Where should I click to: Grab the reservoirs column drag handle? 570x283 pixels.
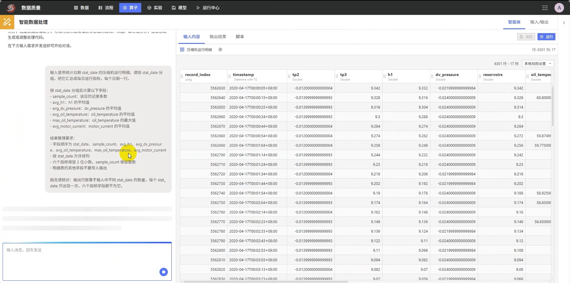pos(480,77)
